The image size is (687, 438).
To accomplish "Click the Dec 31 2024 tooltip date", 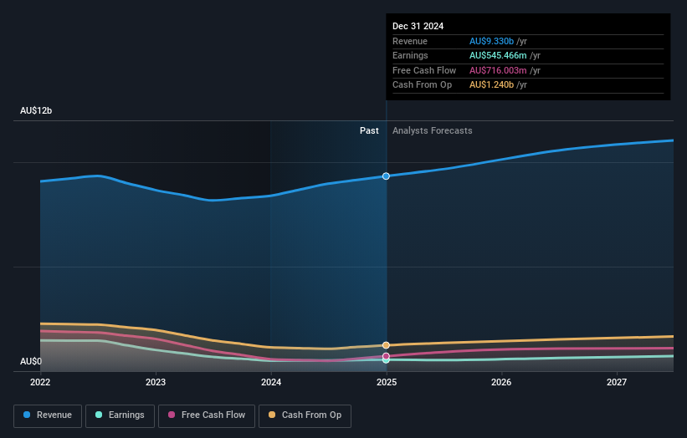I will [418, 26].
